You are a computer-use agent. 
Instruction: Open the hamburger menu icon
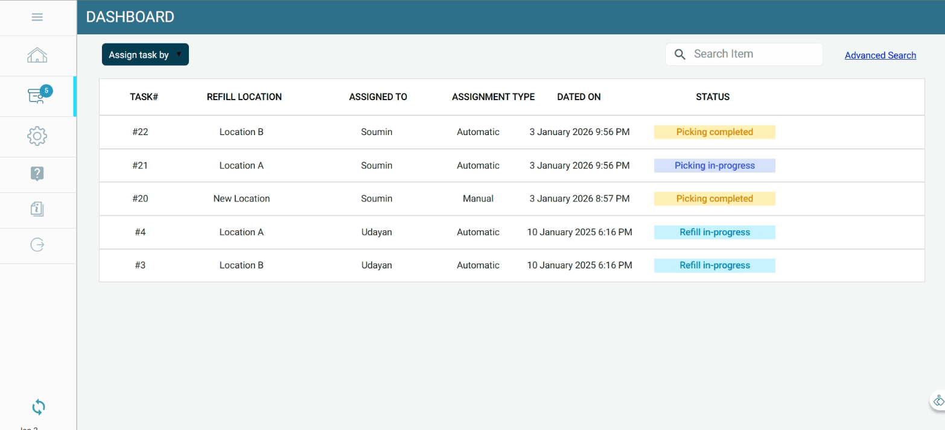[x=37, y=17]
